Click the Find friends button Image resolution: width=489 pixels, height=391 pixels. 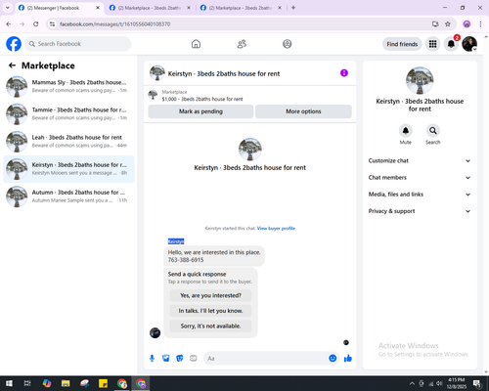402,44
